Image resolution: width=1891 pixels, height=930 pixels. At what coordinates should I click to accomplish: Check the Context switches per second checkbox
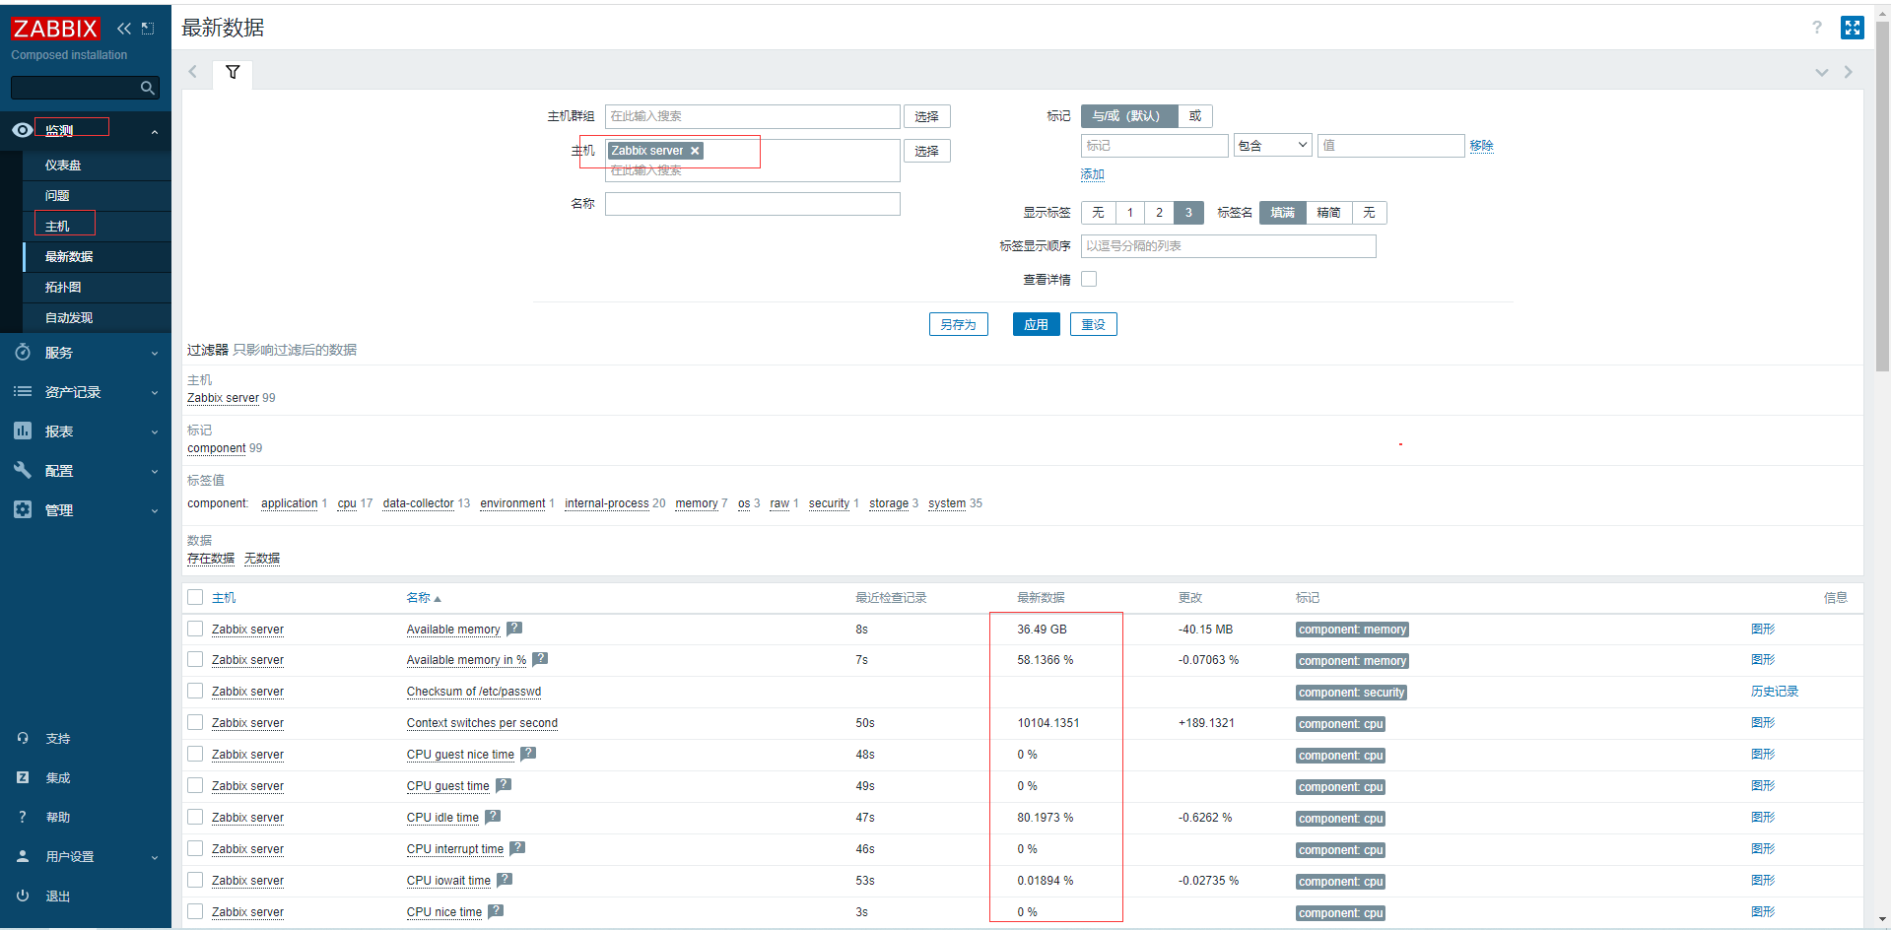[x=195, y=722]
